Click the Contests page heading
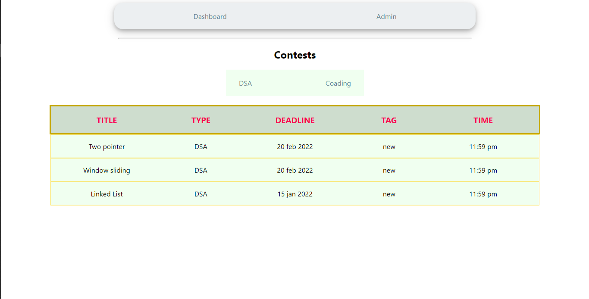 pos(294,55)
